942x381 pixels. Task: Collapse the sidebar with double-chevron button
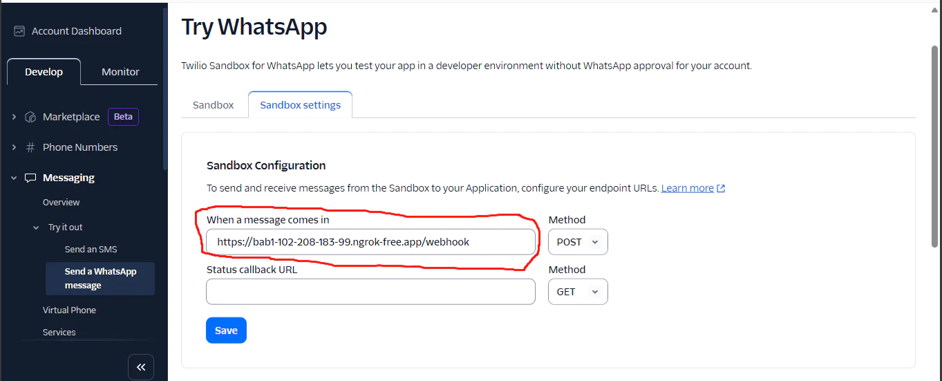coord(141,367)
